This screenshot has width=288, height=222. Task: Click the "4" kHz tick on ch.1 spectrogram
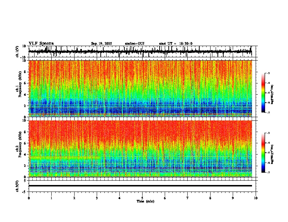(x=26, y=95)
